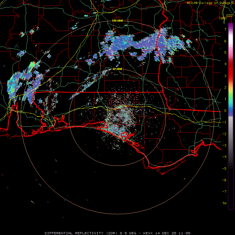This screenshot has height=235, width=235.
Task: Click the "0.5 DEG" elevation text
Action: [128, 233]
